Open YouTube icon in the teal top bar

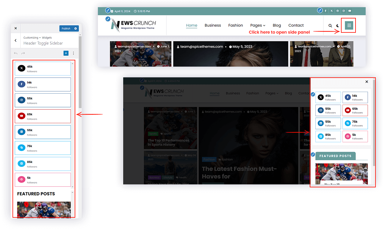[x=350, y=11]
